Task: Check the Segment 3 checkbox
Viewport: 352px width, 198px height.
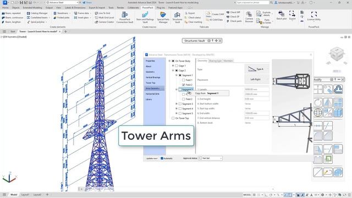Action: point(180,104)
